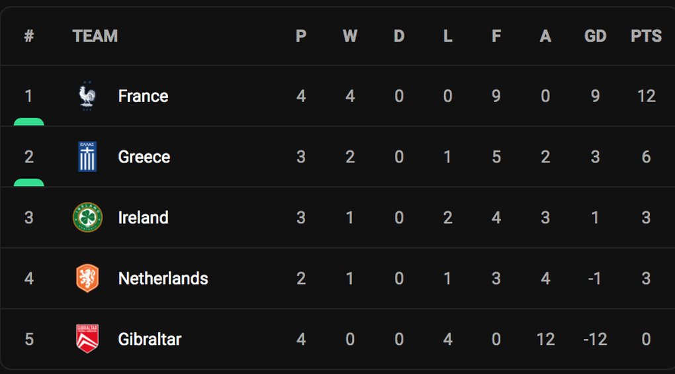The height and width of the screenshot is (374, 675).
Task: Open the Netherlands team link
Action: pos(163,279)
